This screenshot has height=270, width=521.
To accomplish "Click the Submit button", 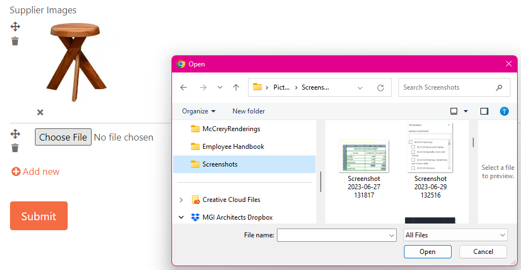I will (x=39, y=216).
